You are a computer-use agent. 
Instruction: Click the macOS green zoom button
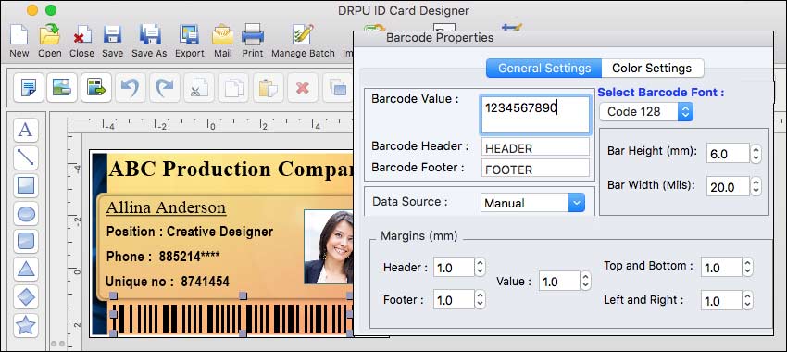pyautogui.click(x=51, y=10)
